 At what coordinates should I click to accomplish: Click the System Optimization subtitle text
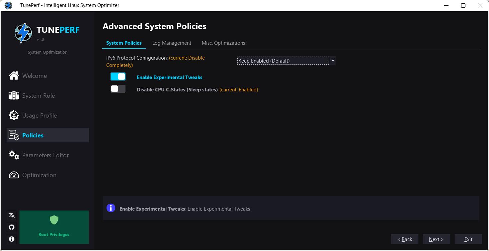tap(47, 52)
